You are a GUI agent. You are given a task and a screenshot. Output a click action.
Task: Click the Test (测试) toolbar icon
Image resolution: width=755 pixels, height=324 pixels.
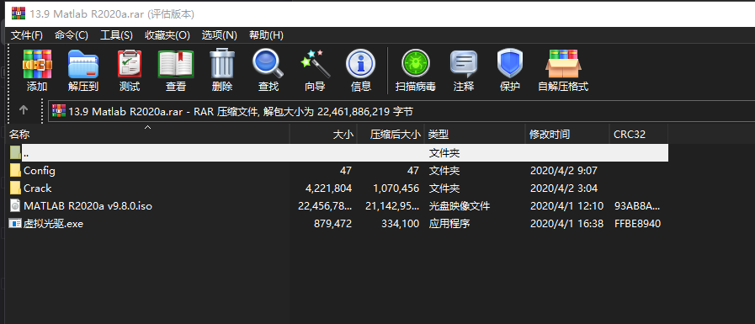(x=130, y=64)
